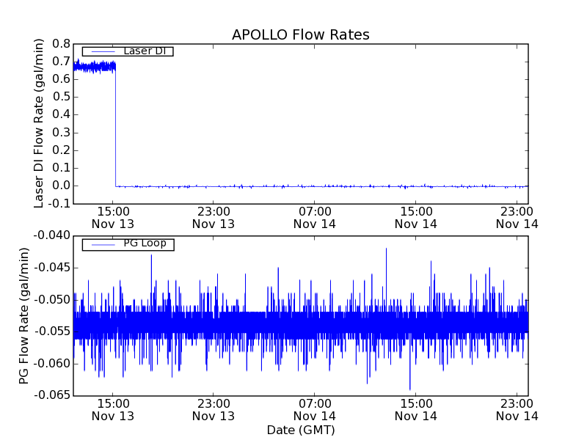Click the blue line sample in Laser DI legend

click(x=101, y=51)
